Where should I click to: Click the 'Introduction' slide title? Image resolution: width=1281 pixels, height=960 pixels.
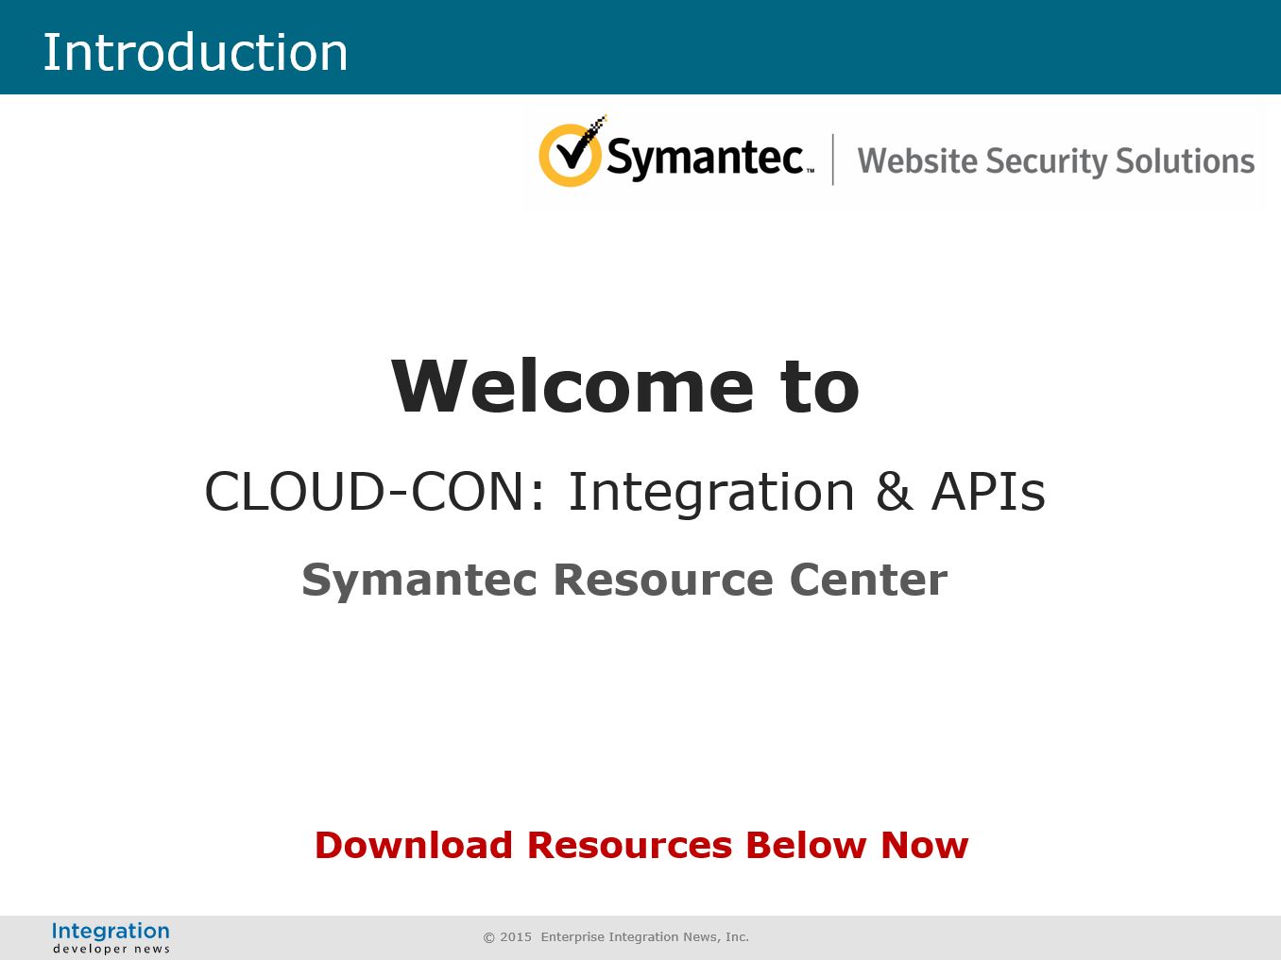[196, 52]
